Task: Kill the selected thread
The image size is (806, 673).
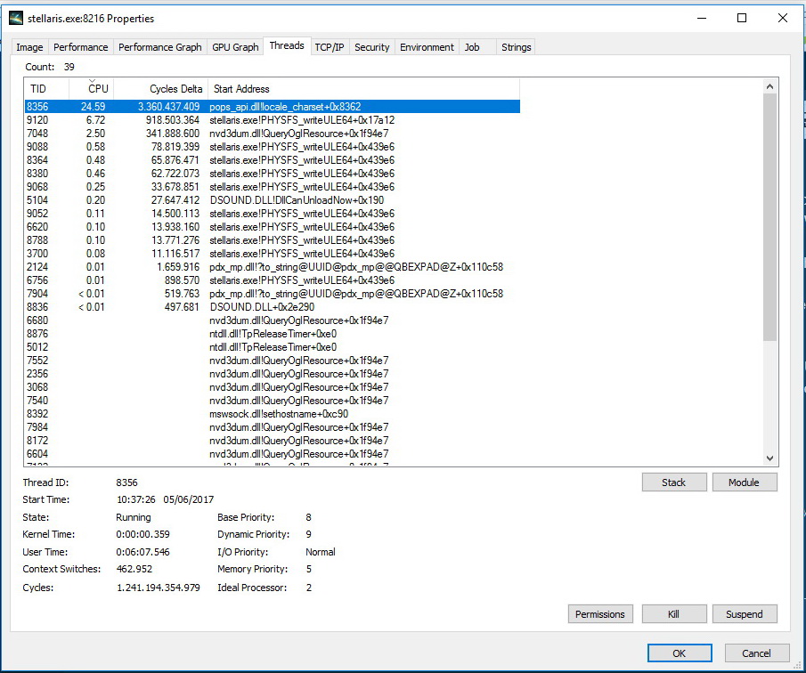Action: click(x=673, y=614)
